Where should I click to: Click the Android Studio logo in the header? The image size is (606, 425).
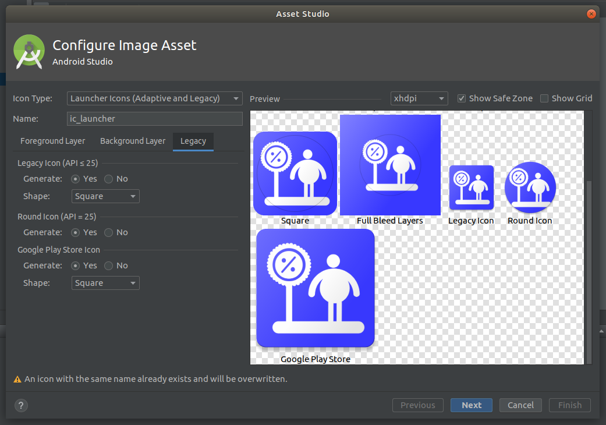click(29, 52)
